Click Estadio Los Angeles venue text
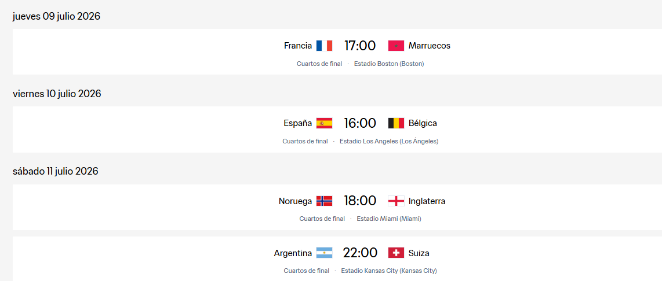The width and height of the screenshot is (662, 281). pyautogui.click(x=389, y=142)
